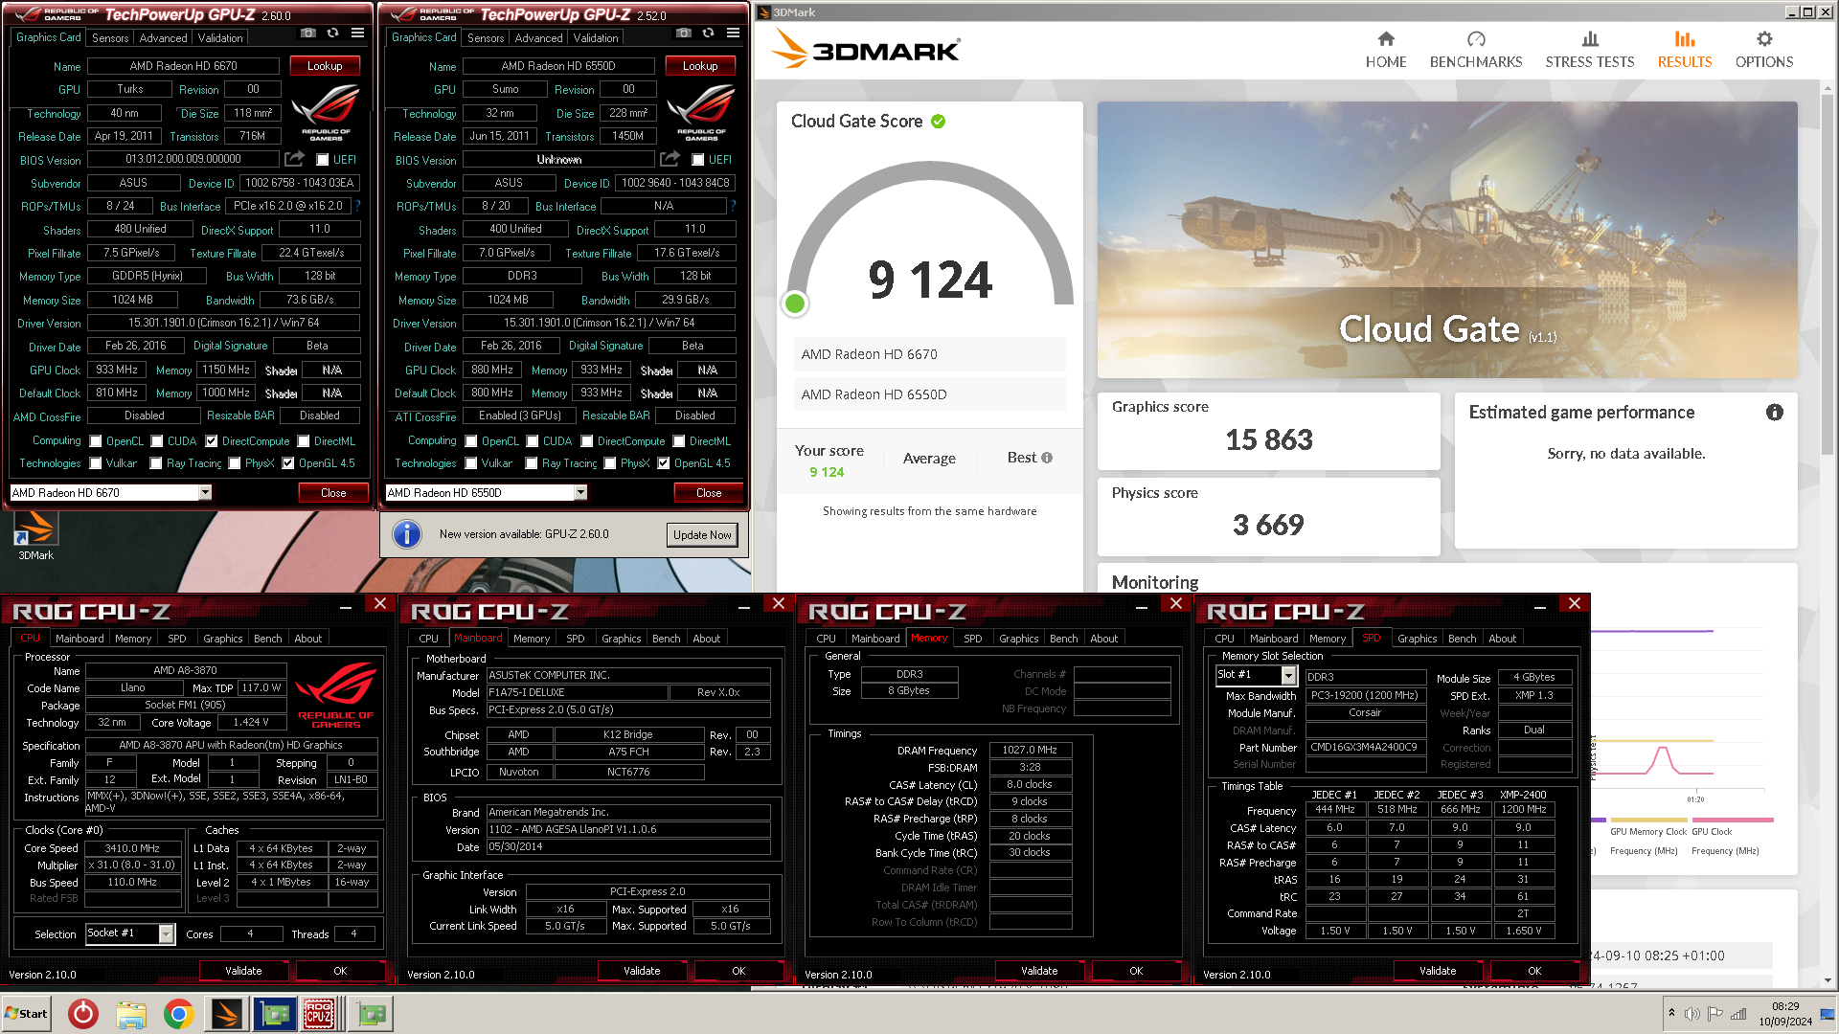This screenshot has height=1034, width=1839.
Task: Click Lookup button for HD 6550D
Action: [x=700, y=66]
